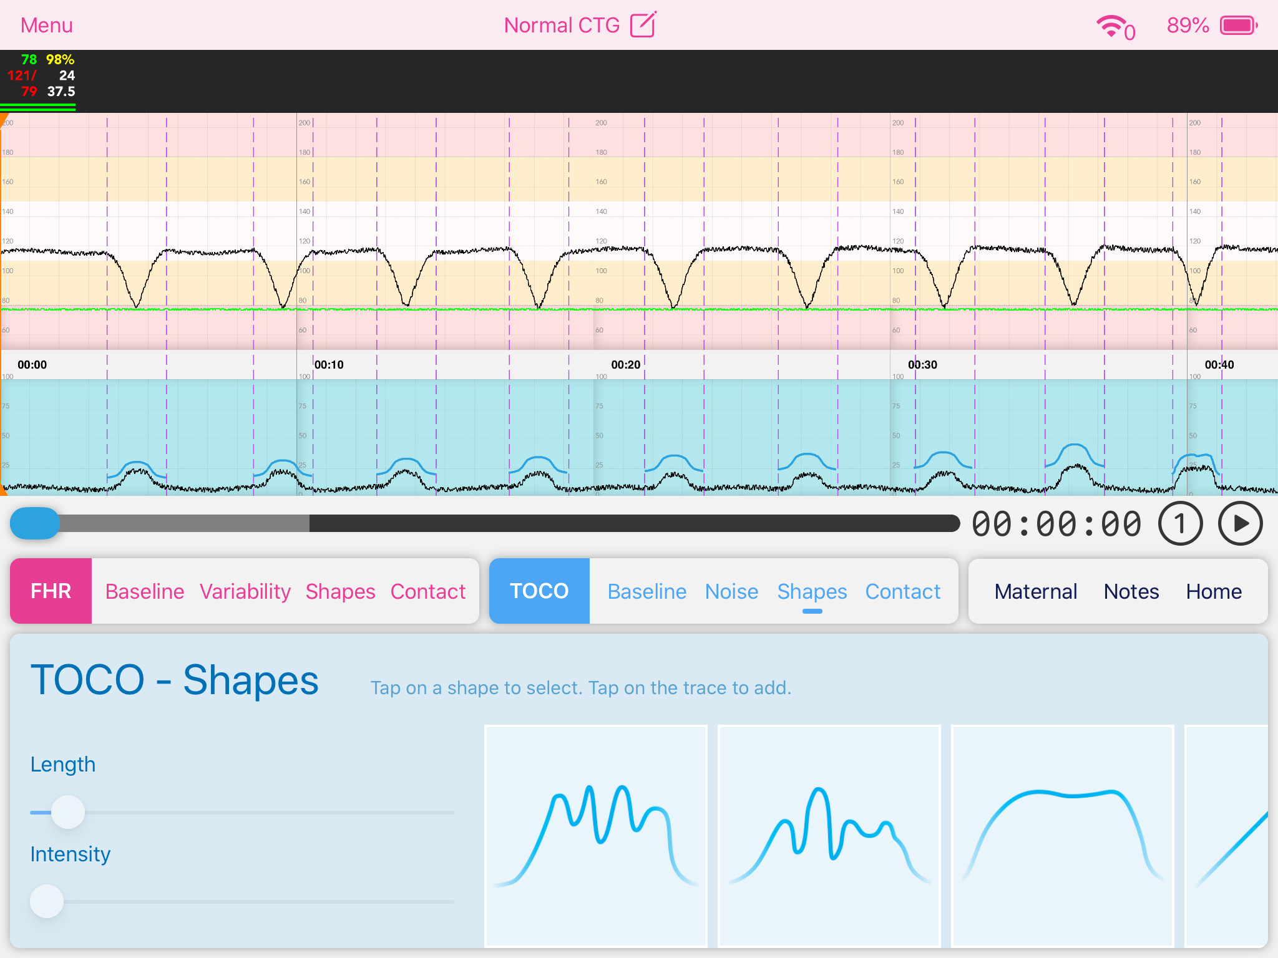Screen dimensions: 1278x958
Task: Select the irregular jagged contraction shape
Action: (829, 835)
